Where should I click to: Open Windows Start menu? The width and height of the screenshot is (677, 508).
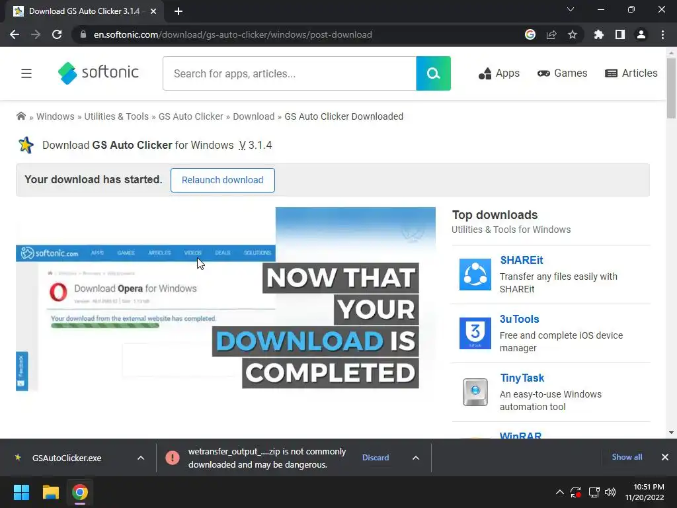coord(21,492)
